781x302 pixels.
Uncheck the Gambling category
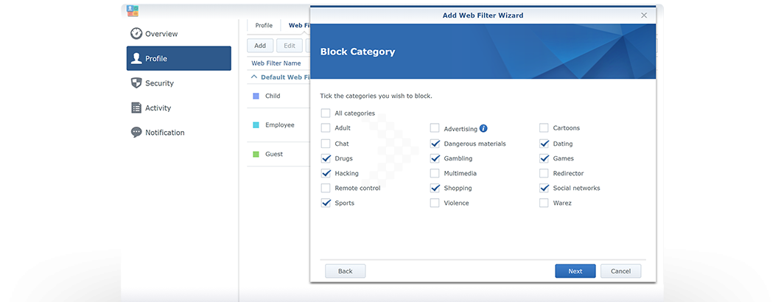point(435,158)
